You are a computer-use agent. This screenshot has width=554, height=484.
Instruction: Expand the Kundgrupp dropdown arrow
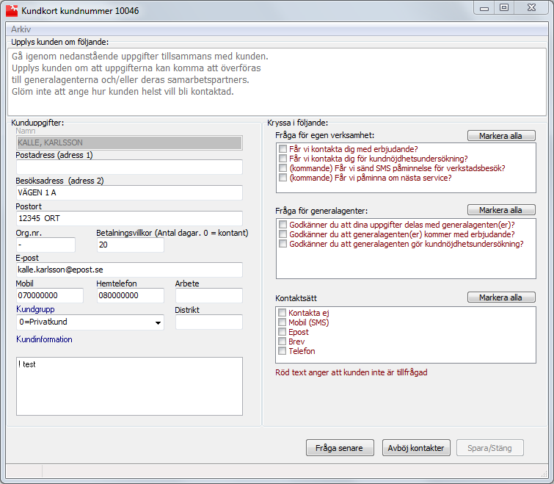(158, 322)
